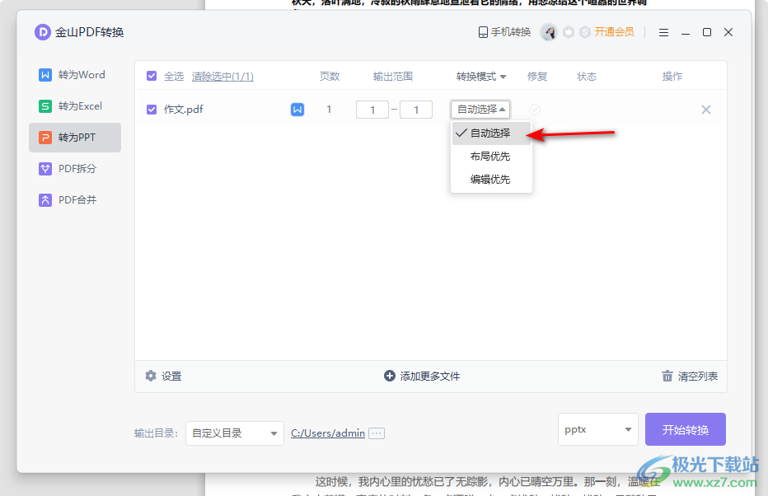This screenshot has height=496, width=768.
Task: Click the 开始转换 button
Action: point(685,429)
